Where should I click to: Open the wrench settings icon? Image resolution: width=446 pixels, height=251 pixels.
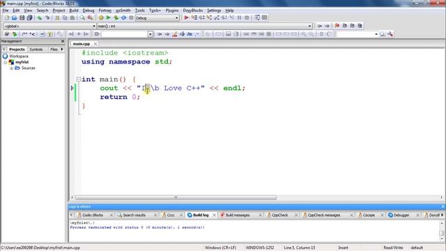click(x=390, y=34)
